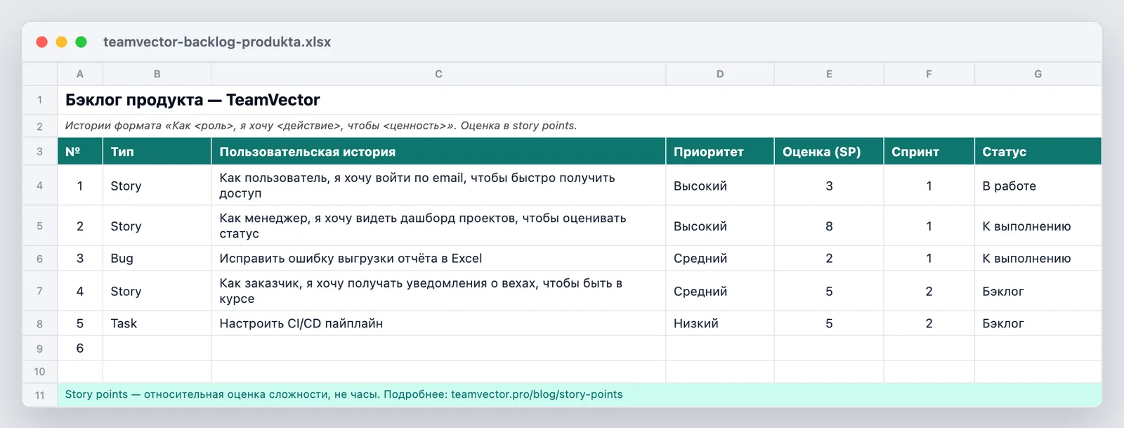Select row 1 header
This screenshot has height=428, width=1124.
point(39,100)
